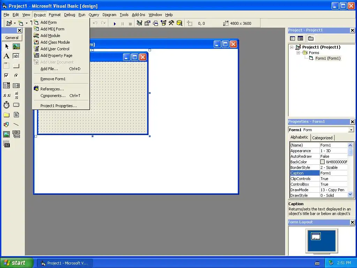Open the Format menu

pos(55,15)
